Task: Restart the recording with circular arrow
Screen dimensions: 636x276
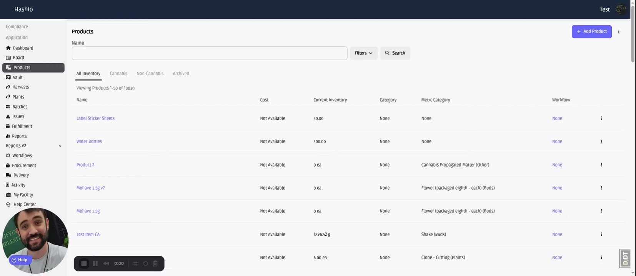Action: [x=146, y=263]
